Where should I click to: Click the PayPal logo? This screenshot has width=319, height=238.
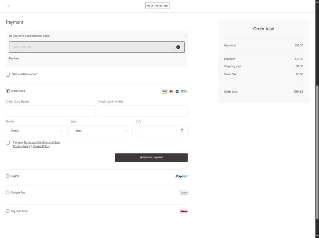pos(181,176)
